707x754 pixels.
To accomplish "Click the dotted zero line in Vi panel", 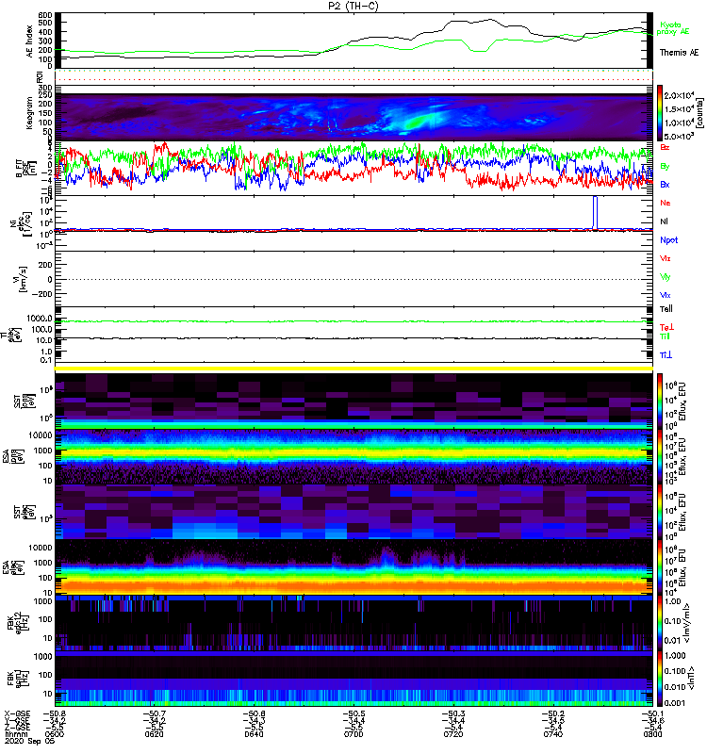I will coord(353,279).
